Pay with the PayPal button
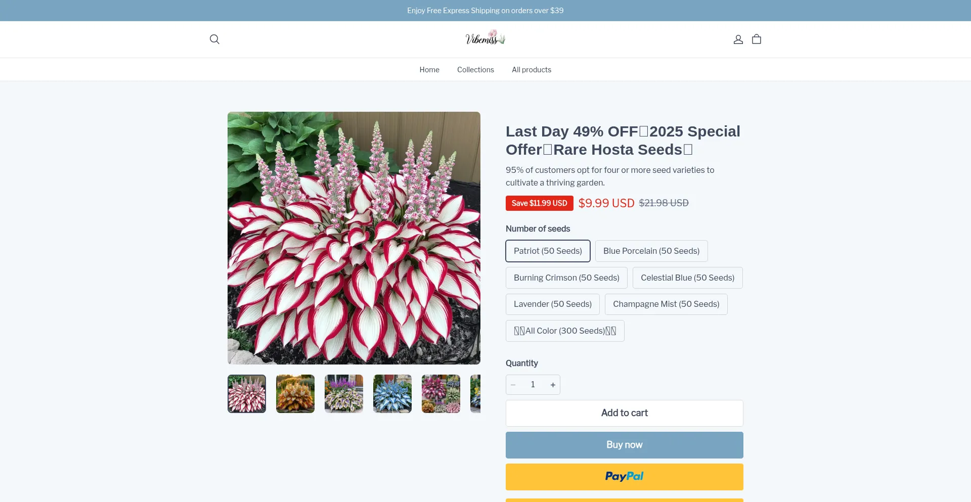This screenshot has height=502, width=971. [625, 477]
